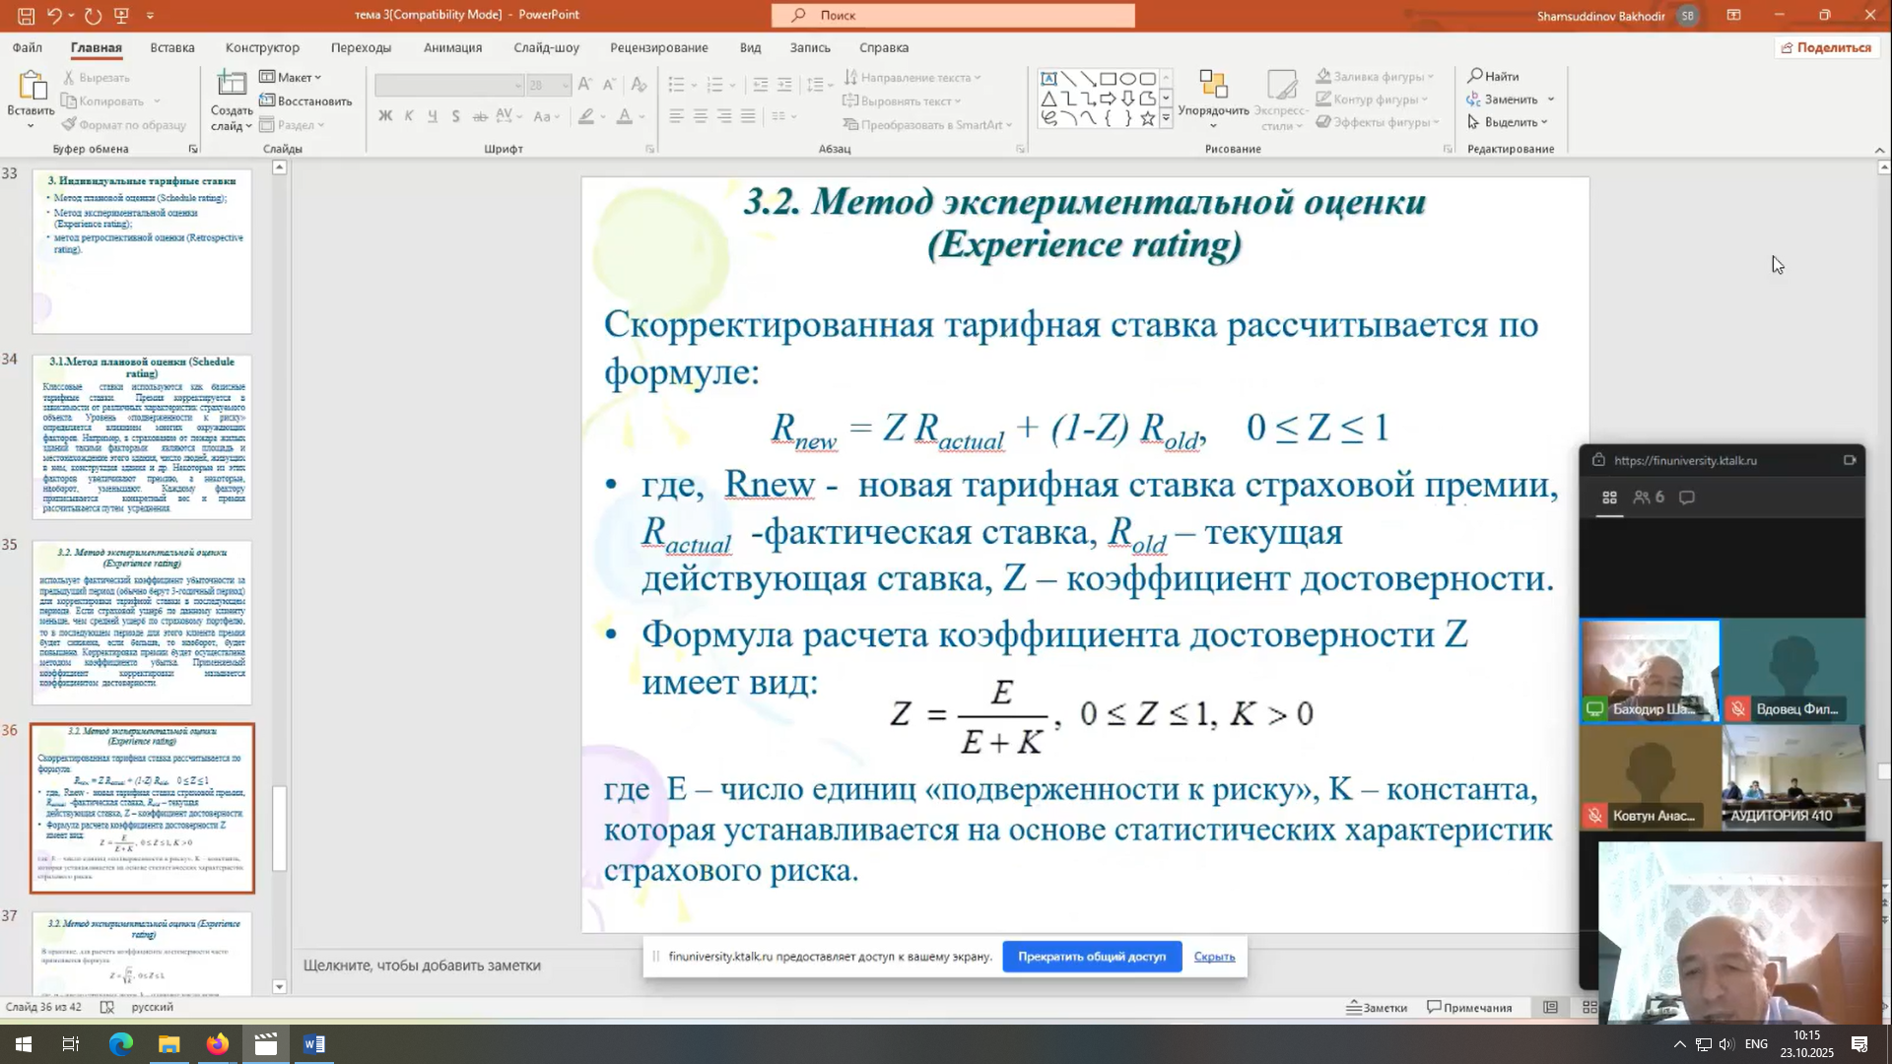Switch to slide sorter view icon
This screenshot has width=1892, height=1064.
[1589, 1007]
